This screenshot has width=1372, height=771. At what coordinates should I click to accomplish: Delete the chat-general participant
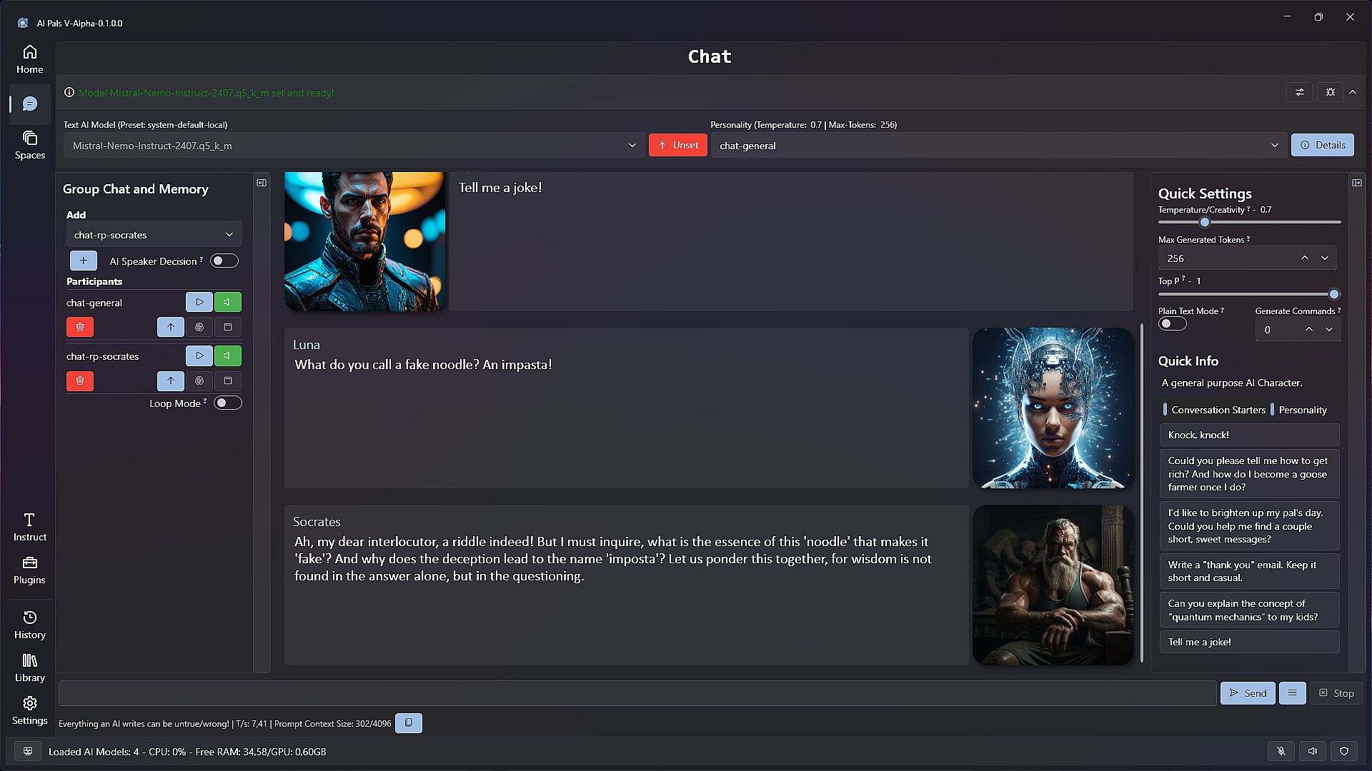80,327
